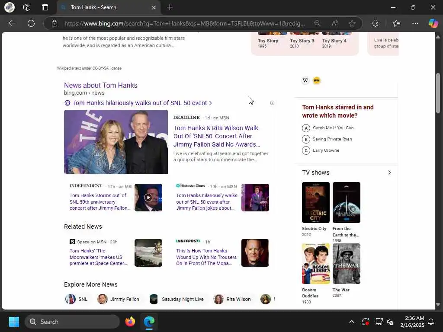Select the SNL explore news chip
Viewport: 443px width, 332px height.
point(77,299)
